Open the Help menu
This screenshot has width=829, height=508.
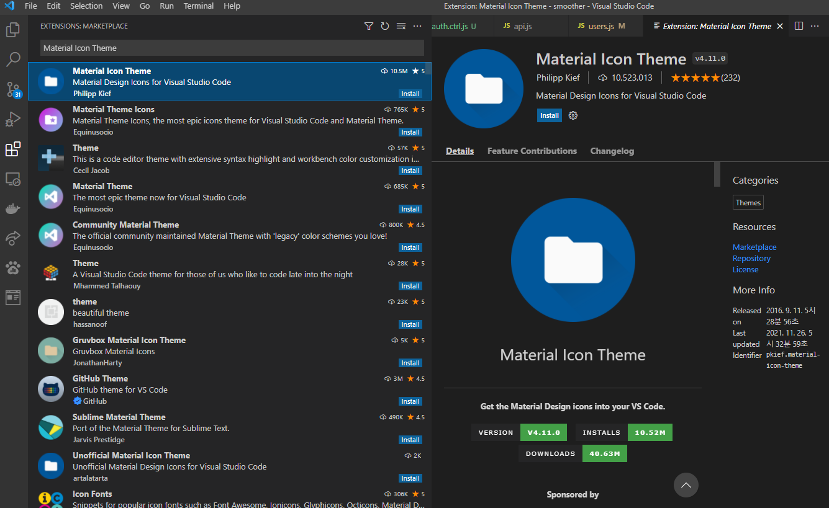coord(232,6)
